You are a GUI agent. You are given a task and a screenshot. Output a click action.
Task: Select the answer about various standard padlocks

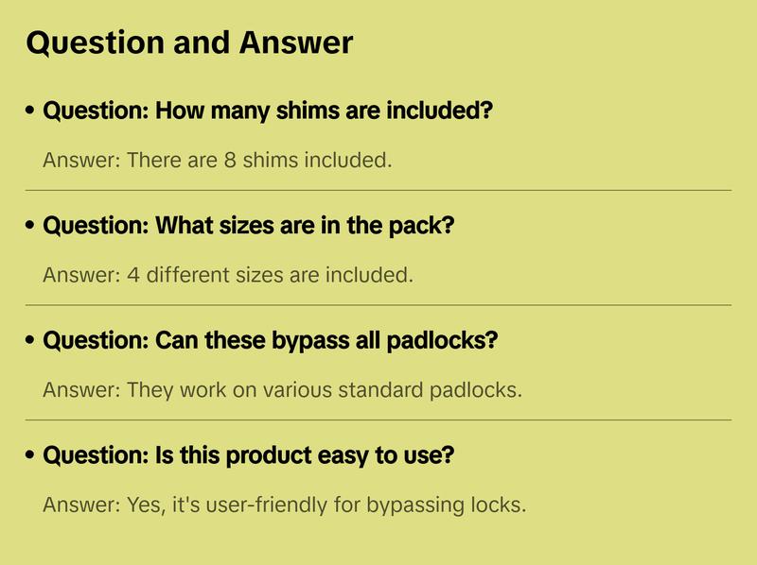point(282,389)
